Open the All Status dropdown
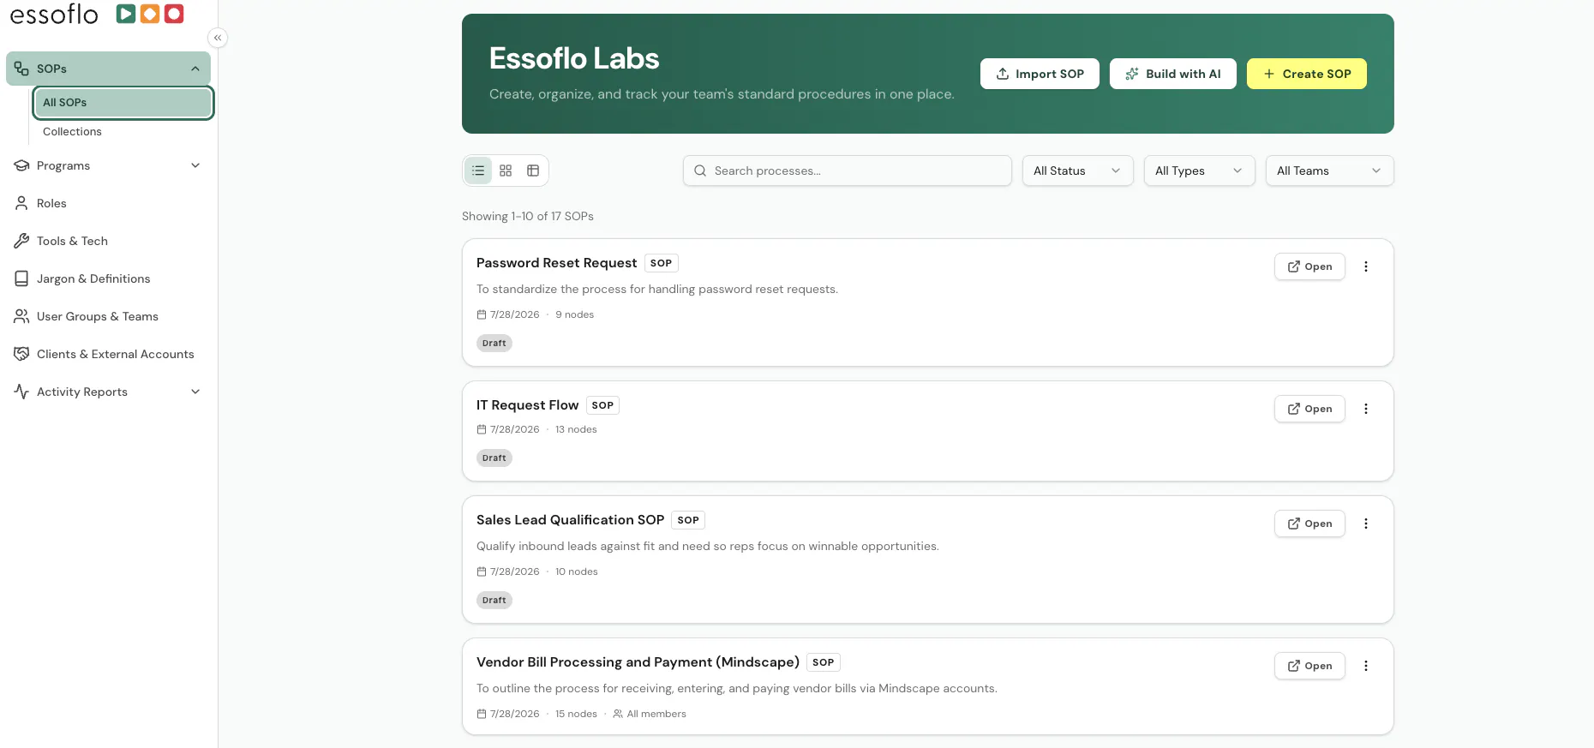This screenshot has height=748, width=1594. click(1077, 171)
